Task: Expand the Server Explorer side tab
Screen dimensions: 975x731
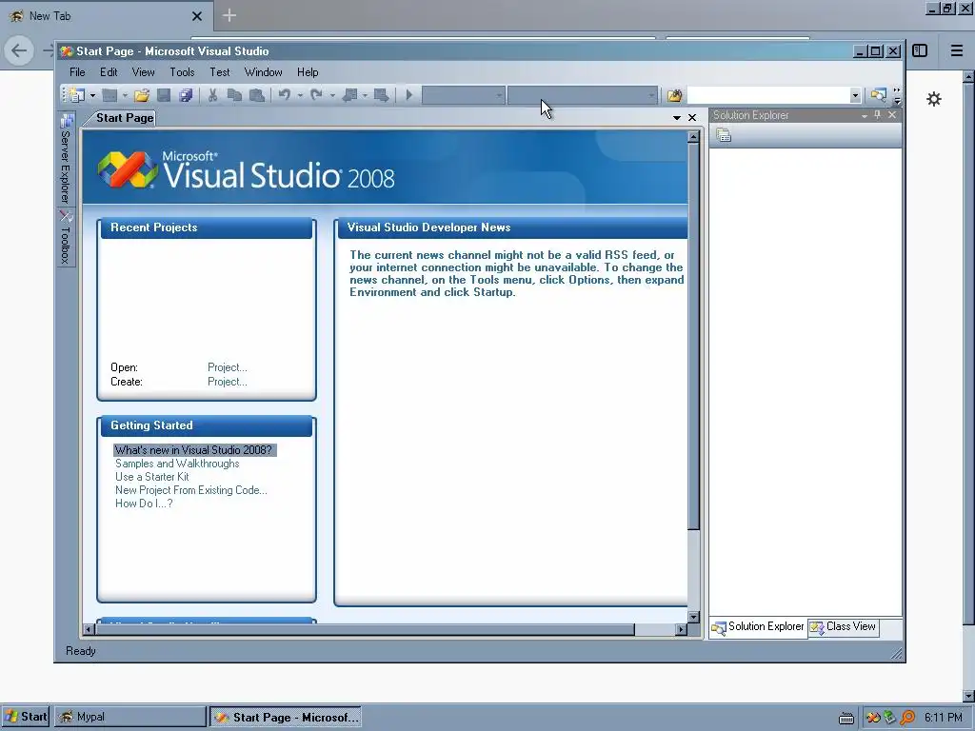Action: point(66,159)
